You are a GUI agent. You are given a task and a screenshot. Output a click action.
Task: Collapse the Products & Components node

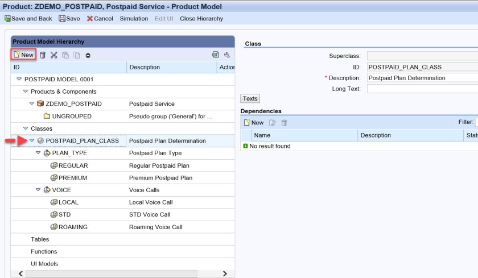[x=25, y=92]
